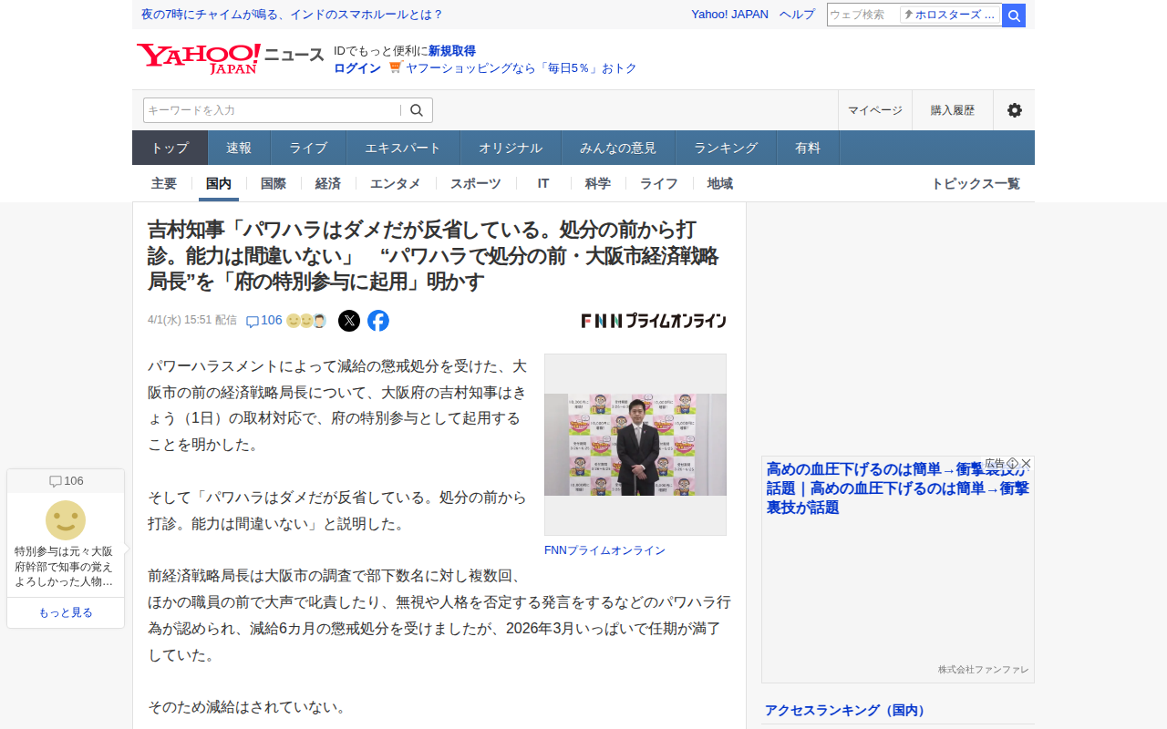This screenshot has width=1167, height=729.
Task: Click the FNN Prime Online logo
Action: point(654,321)
